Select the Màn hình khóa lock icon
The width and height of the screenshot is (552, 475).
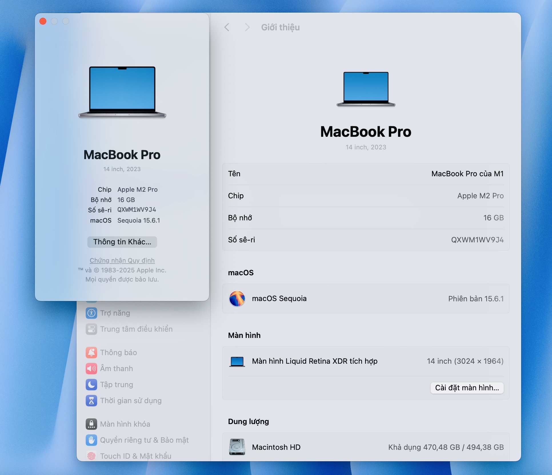91,424
